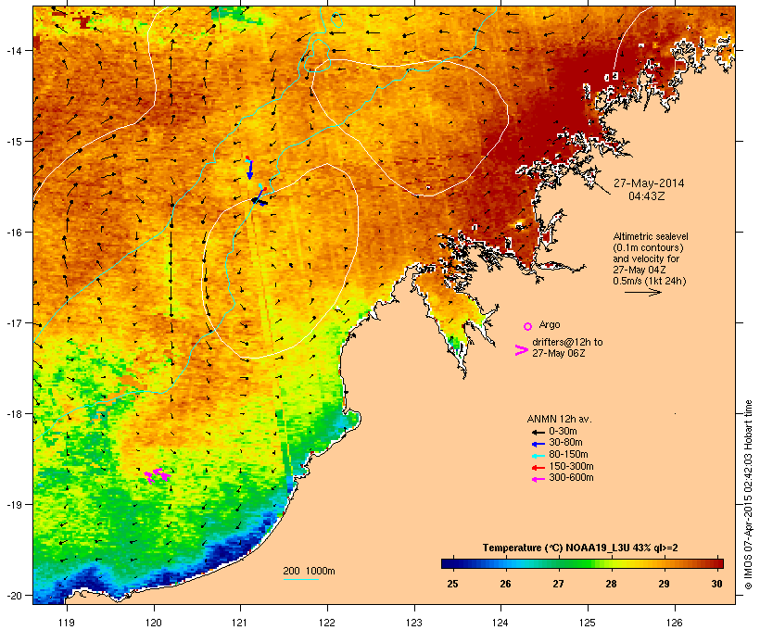This screenshot has height=630, width=760.
Task: Click the blue 30-80m legend arrow
Action: (x=538, y=444)
